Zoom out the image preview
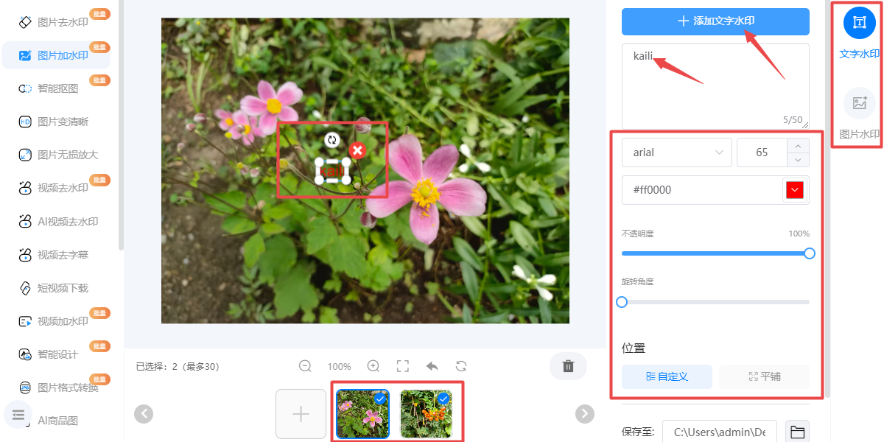884x442 pixels. 305,366
